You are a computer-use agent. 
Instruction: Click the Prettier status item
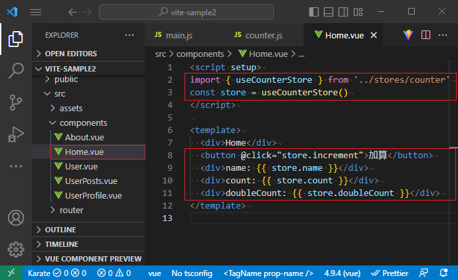click(x=390, y=273)
